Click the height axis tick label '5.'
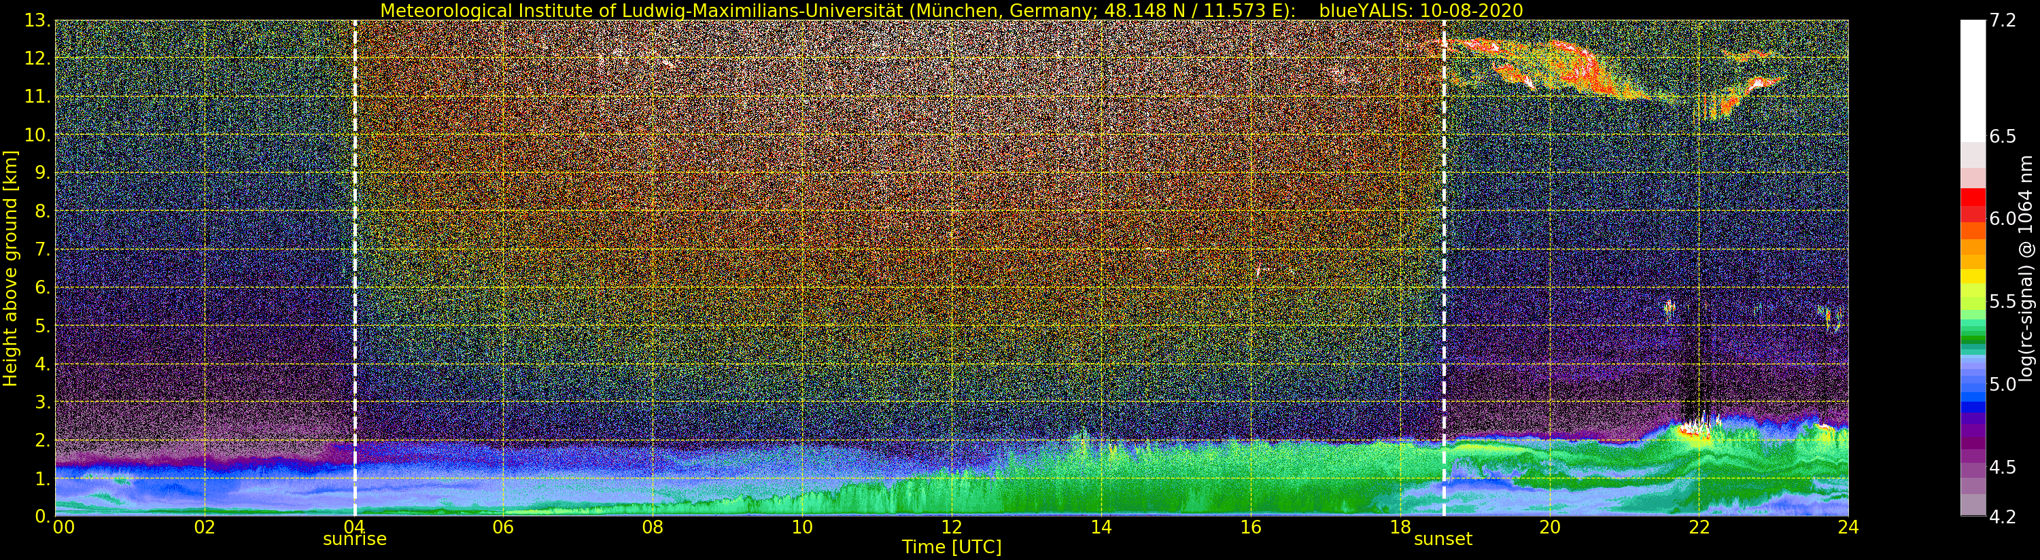The height and width of the screenshot is (560, 2040). click(x=42, y=326)
